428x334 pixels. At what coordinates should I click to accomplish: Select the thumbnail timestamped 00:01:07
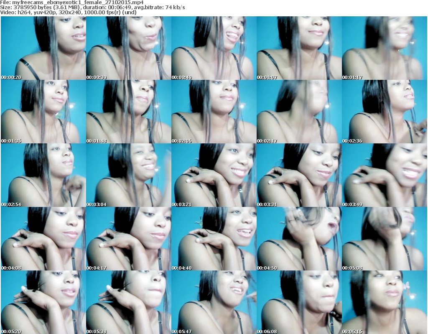tap(299, 48)
